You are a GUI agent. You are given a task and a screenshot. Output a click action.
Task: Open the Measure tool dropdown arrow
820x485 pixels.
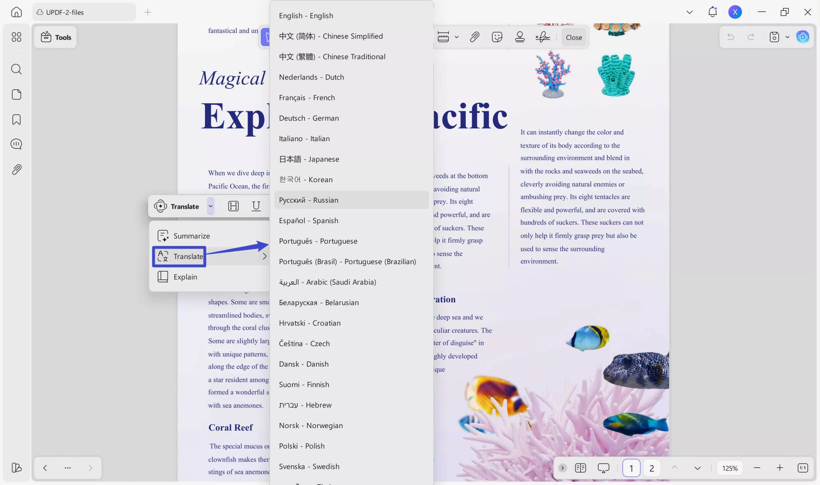pos(456,37)
